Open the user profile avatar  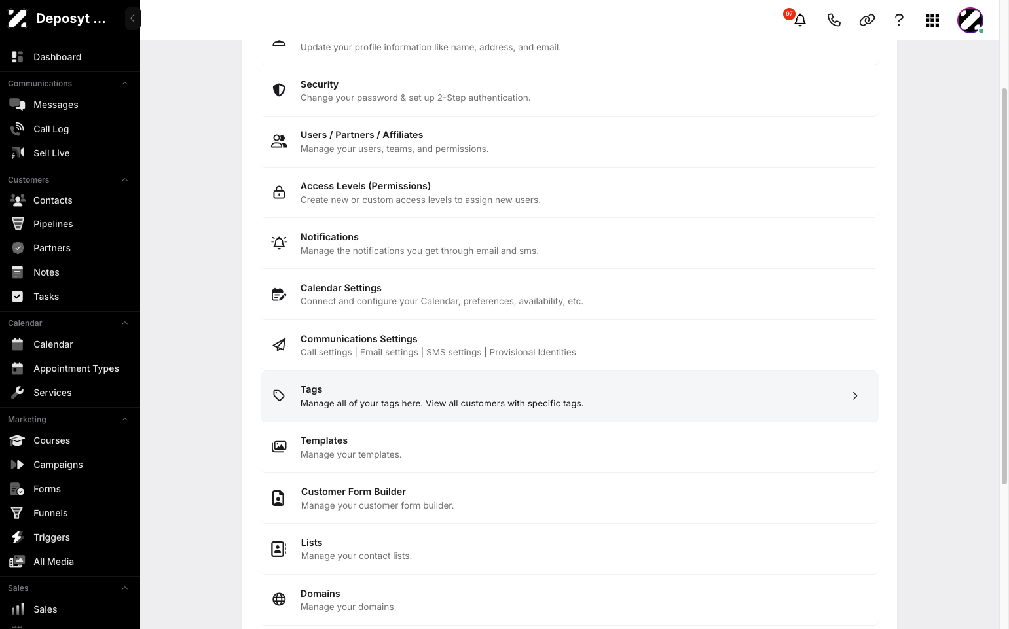tap(970, 20)
